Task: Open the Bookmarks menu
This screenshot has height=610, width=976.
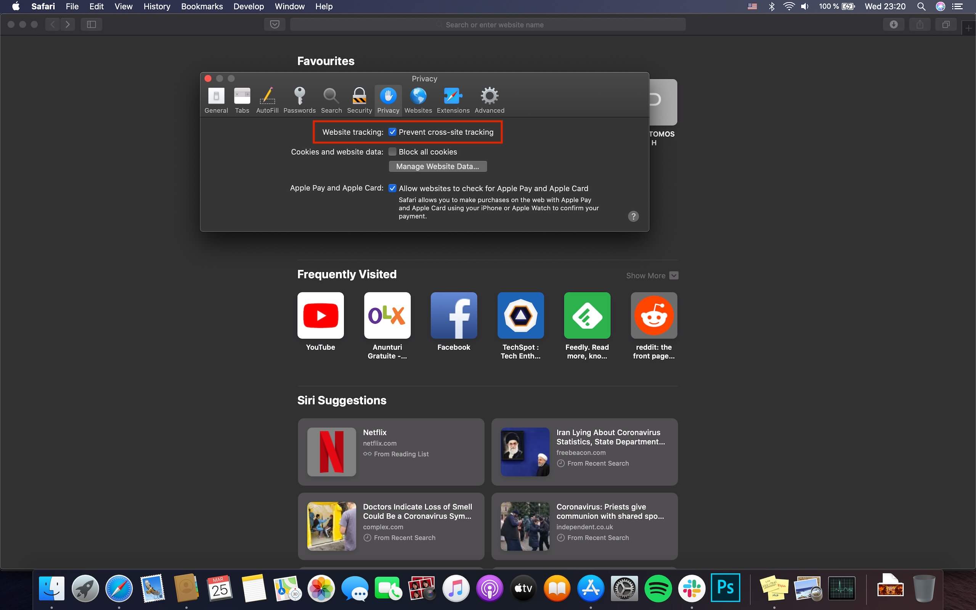Action: [202, 6]
